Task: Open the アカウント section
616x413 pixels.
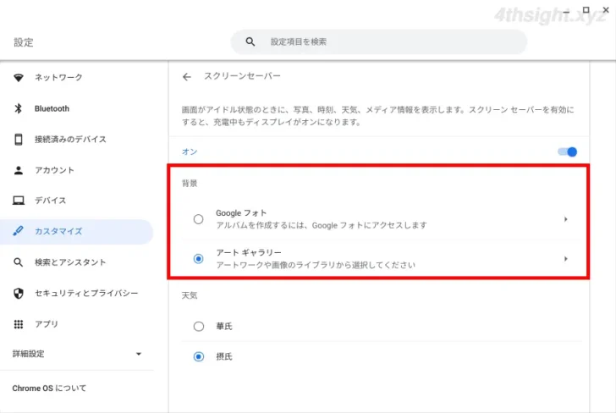Action: tap(77, 170)
